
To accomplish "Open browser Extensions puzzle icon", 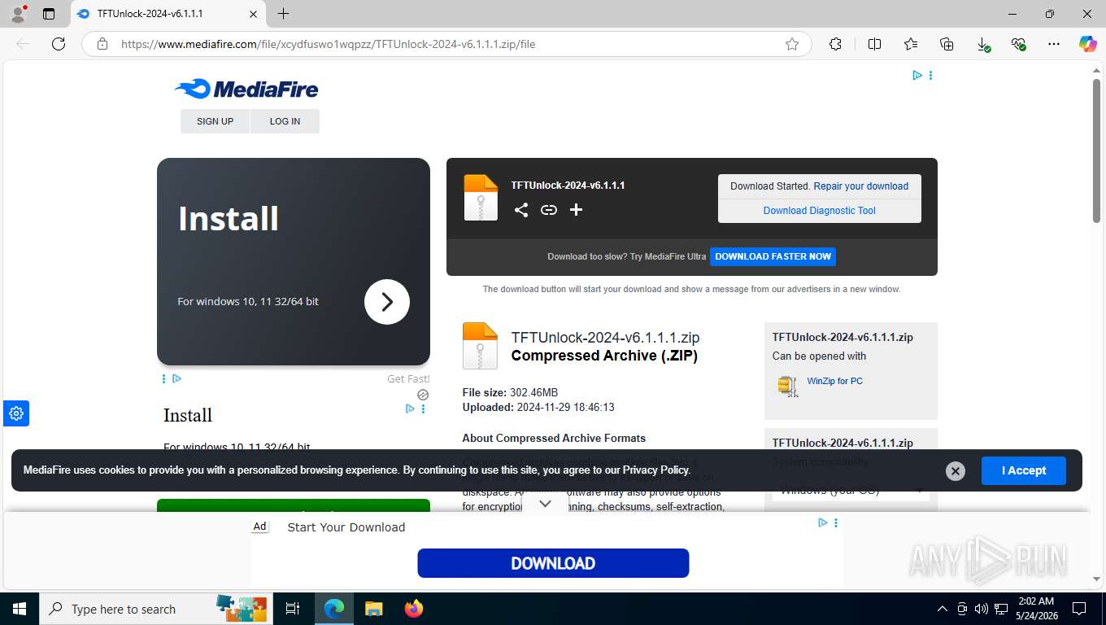I will (836, 44).
